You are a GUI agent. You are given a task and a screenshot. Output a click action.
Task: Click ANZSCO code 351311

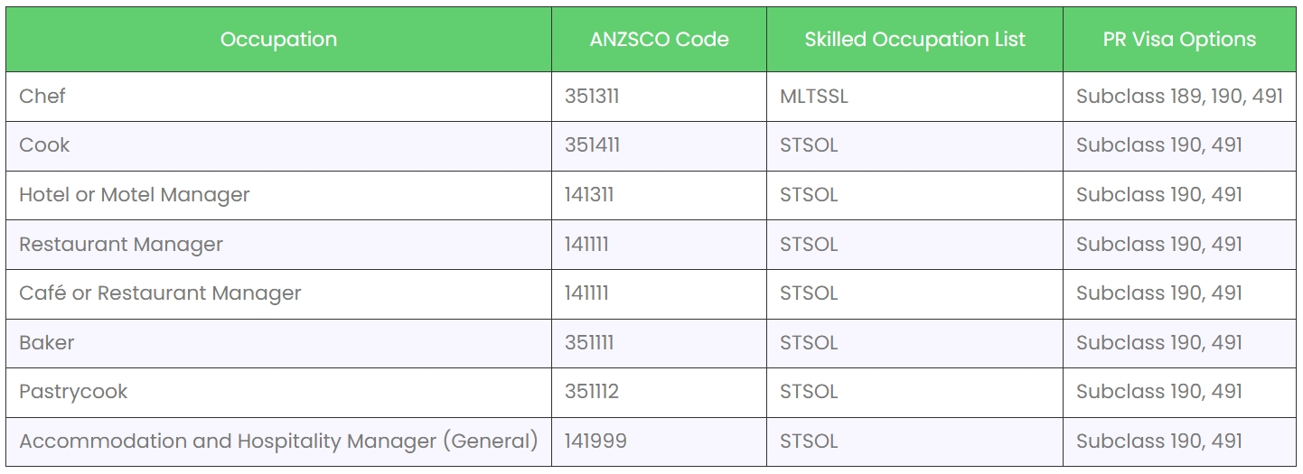coord(592,97)
